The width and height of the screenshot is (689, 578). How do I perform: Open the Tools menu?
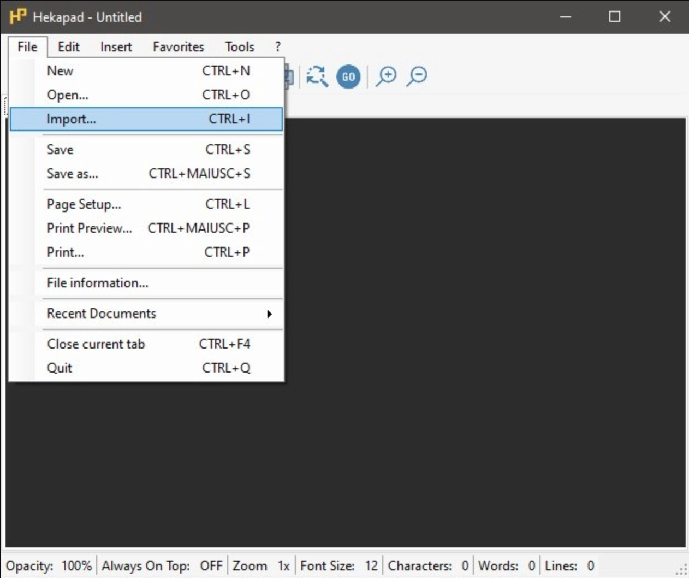tap(239, 46)
